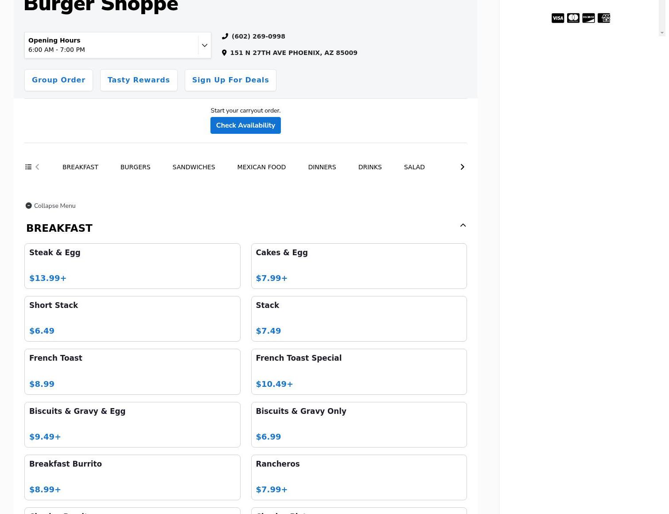Click the Check Availability button
This screenshot has width=669, height=514.
coord(245,125)
